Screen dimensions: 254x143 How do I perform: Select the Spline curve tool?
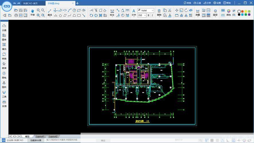pos(69,15)
